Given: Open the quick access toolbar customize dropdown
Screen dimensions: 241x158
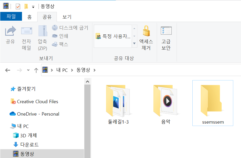Looking at the screenshot, I should pos(33,7).
